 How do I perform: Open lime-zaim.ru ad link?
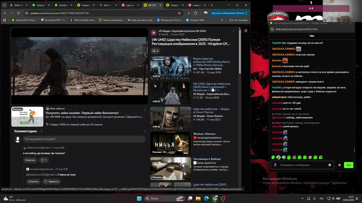click(x=57, y=109)
